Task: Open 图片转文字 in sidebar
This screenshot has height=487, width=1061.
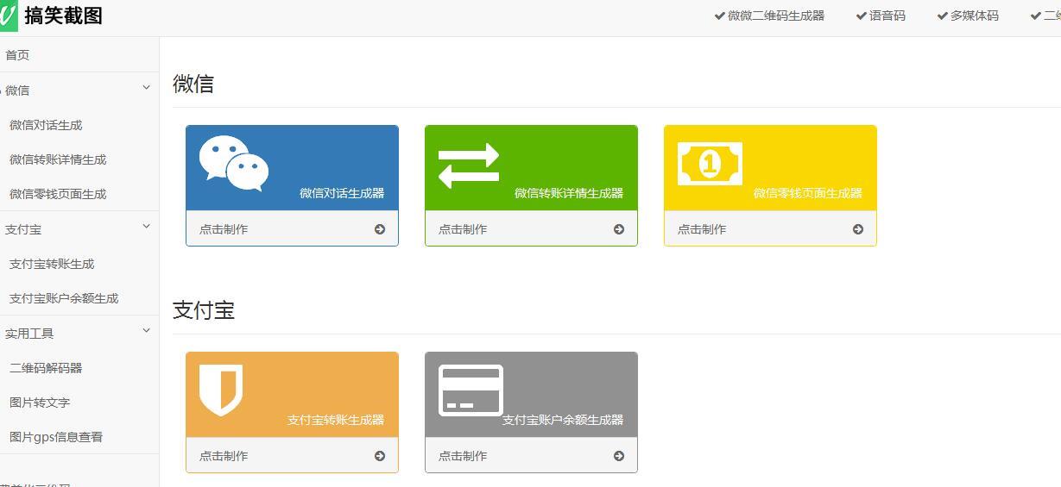Action: (x=40, y=403)
